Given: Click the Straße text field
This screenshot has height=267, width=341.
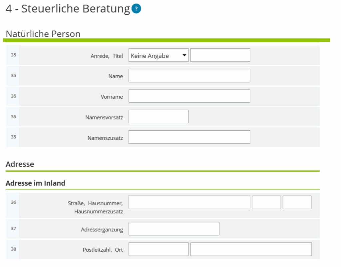Looking at the screenshot, I should (189, 202).
